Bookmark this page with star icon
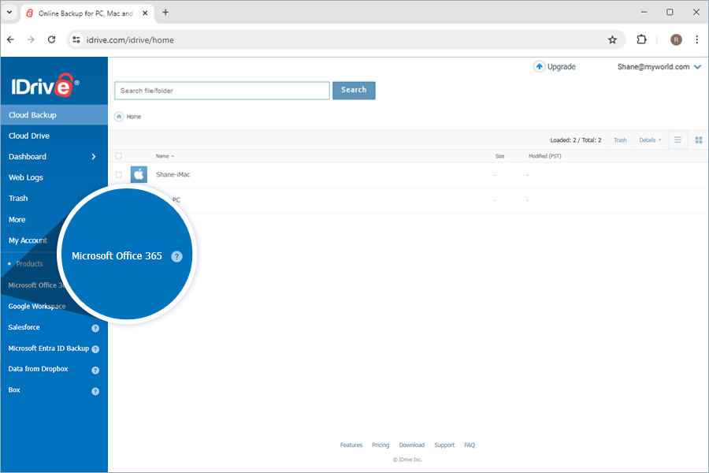This screenshot has width=709, height=473. (612, 40)
